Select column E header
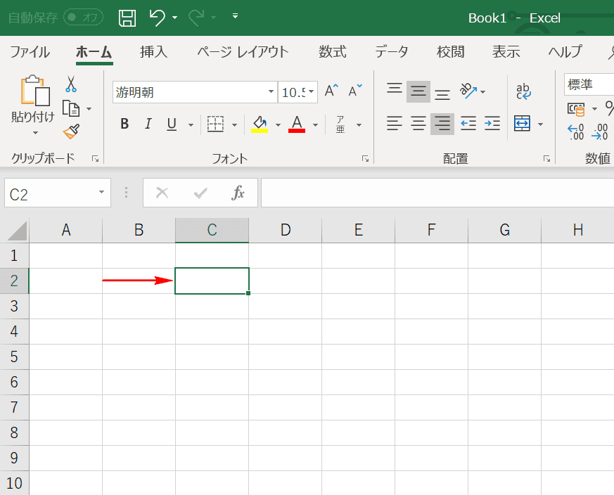 358,230
